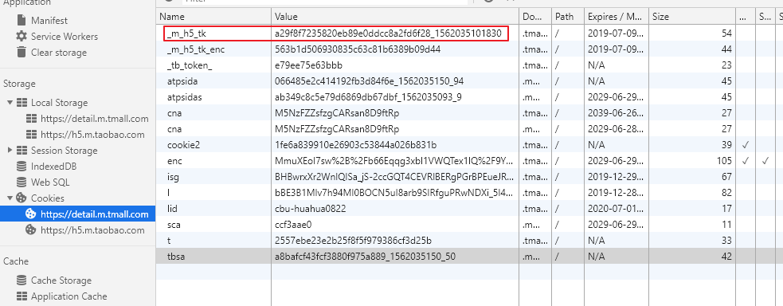Click the Cache Storage database icon
Screen dimensions: 783x306
tap(22, 280)
